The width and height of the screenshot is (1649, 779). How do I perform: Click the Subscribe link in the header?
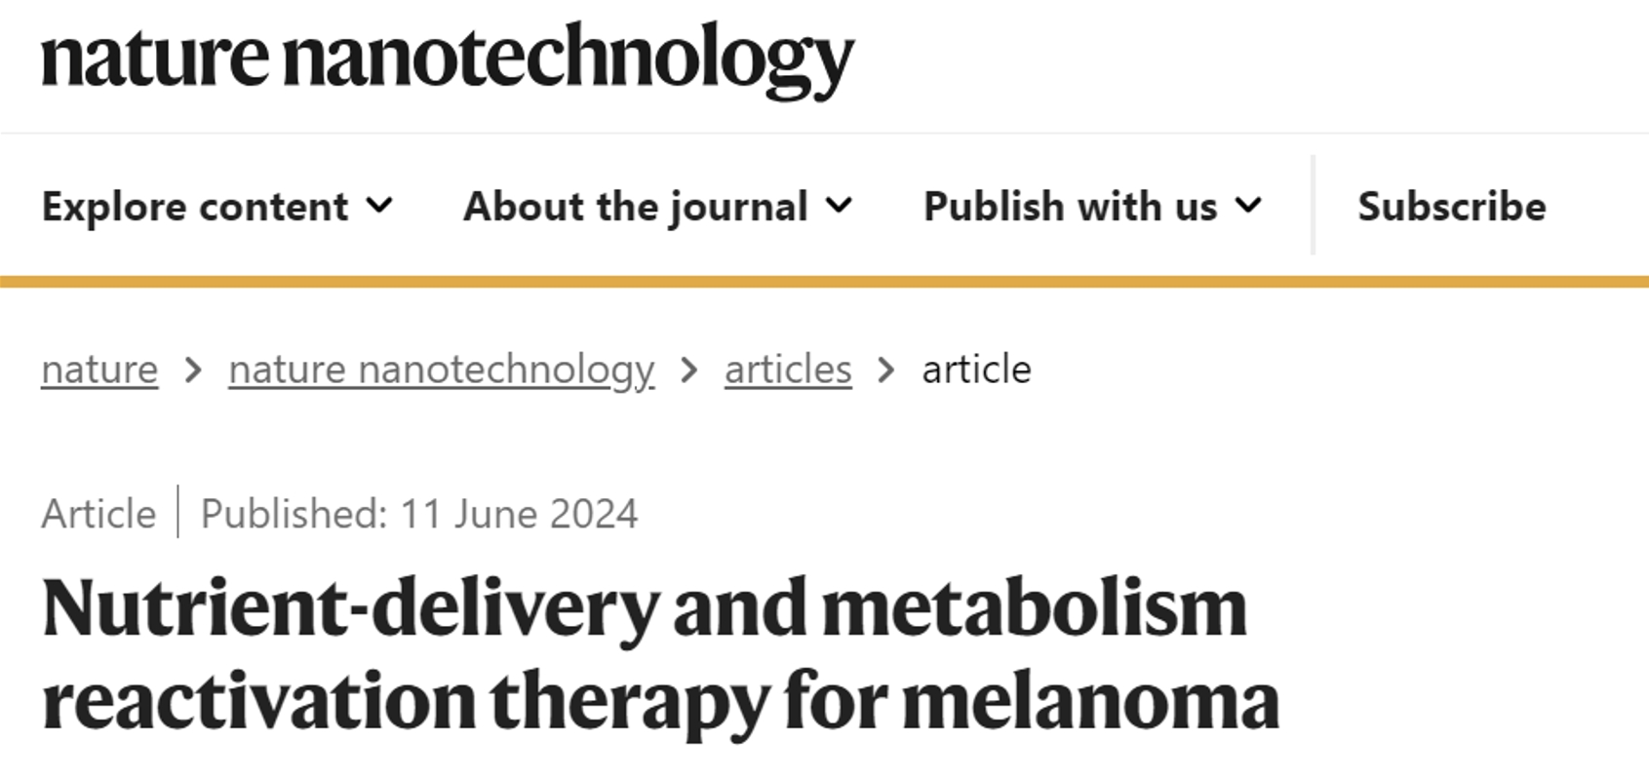point(1451,207)
